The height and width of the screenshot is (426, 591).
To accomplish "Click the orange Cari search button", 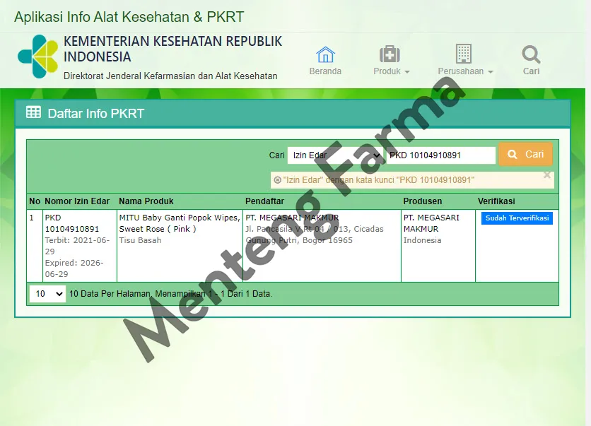I will [525, 154].
